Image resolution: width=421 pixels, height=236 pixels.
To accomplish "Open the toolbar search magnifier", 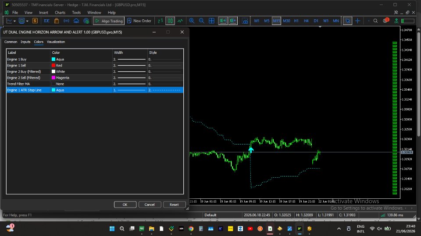I will click(376, 21).
